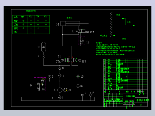Select the level gauge symbol numbered 17
Image resolution: width=155 pixels, height=116 pixels.
coord(82,95)
